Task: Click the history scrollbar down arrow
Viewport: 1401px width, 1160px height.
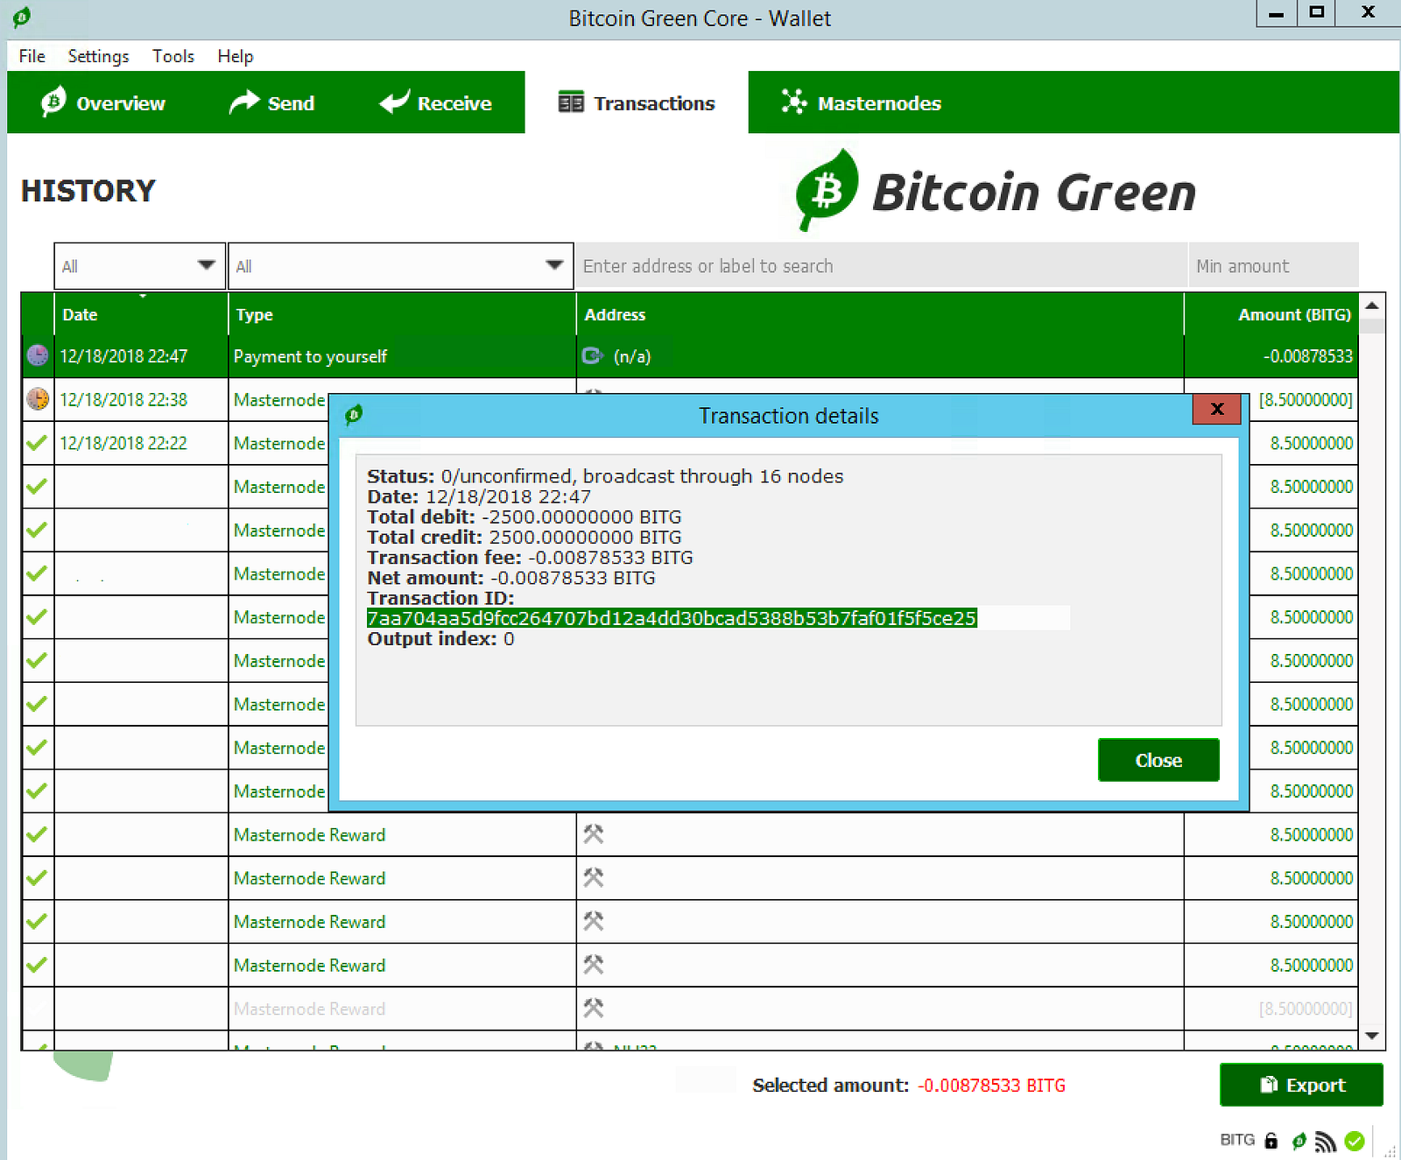Action: coord(1372,1036)
